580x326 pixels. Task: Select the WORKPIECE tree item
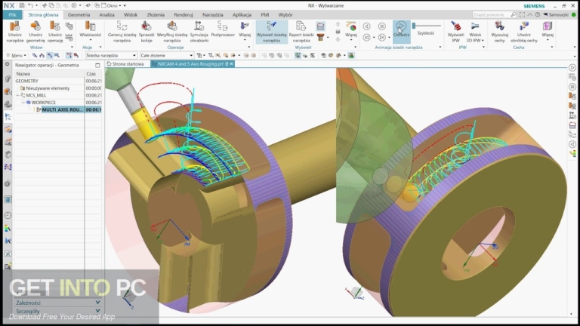coord(44,103)
